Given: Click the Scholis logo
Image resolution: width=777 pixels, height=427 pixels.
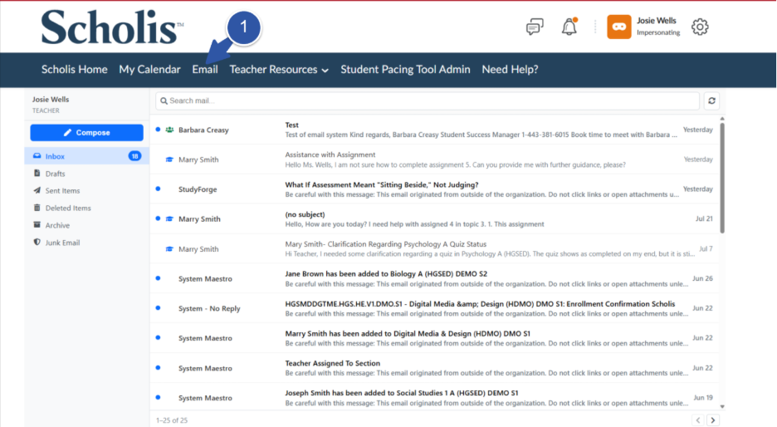Looking at the screenshot, I should click(x=112, y=27).
